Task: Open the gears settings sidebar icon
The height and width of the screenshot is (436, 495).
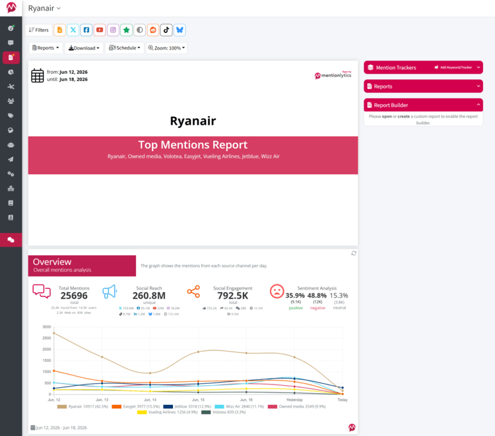Action: pyautogui.click(x=11, y=174)
